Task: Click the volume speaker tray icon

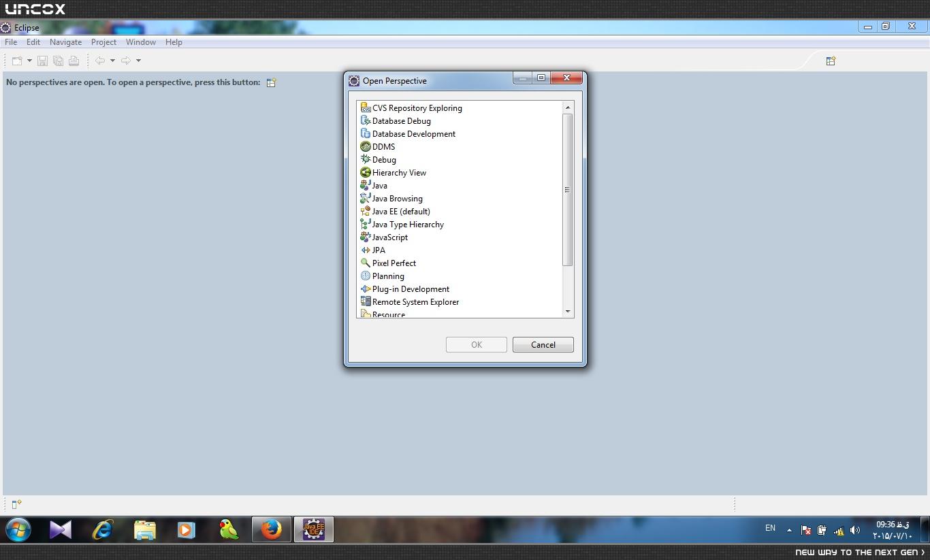Action: click(855, 530)
